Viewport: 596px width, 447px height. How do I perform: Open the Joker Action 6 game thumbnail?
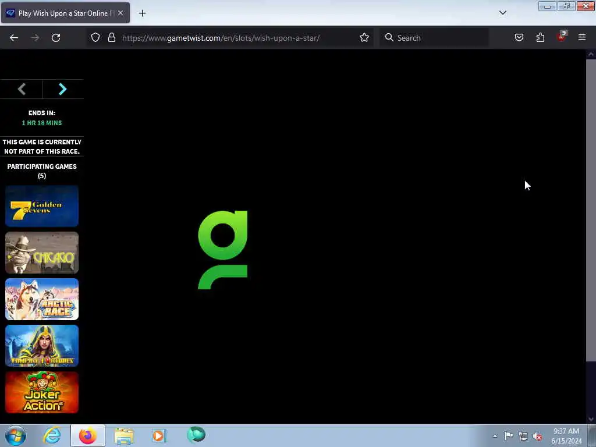pos(42,392)
